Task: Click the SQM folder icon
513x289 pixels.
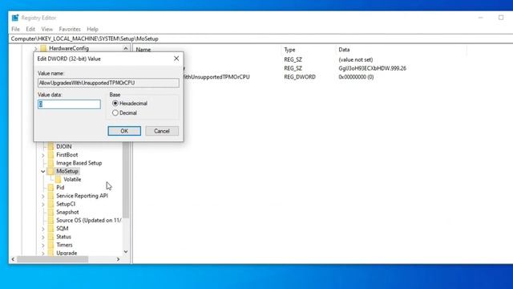Action: 50,228
